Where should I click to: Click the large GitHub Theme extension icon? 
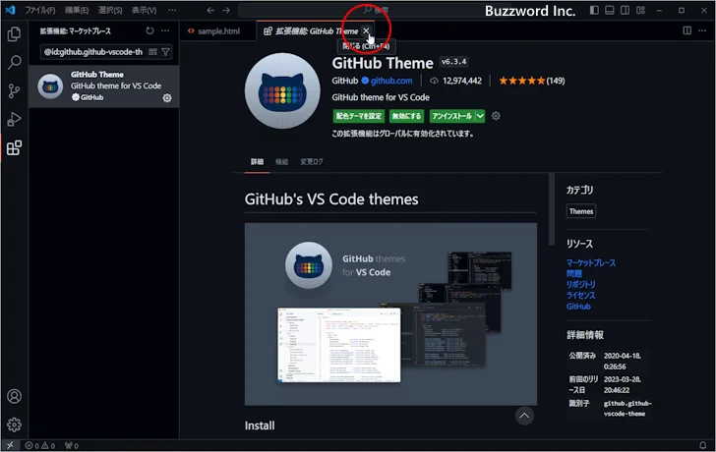coord(282,90)
